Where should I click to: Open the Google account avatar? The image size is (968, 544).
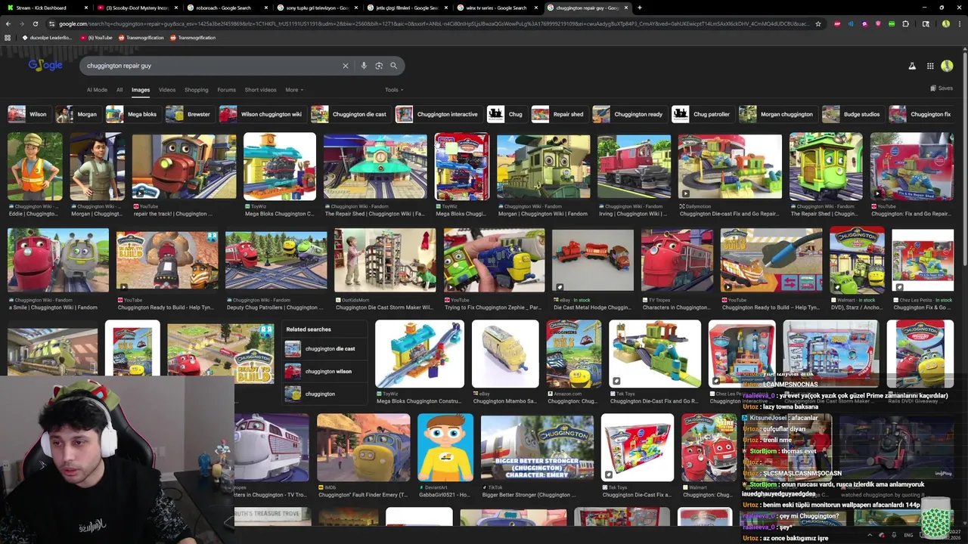947,66
